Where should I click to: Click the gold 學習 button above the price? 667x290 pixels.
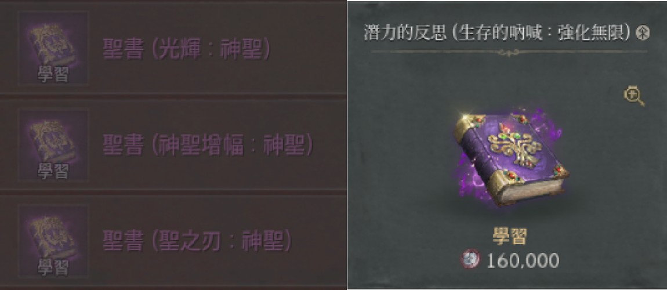click(510, 238)
